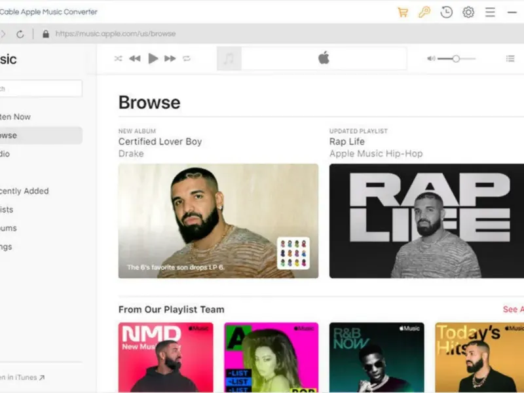Open the conversion history clock icon
524x393 pixels.
click(x=447, y=12)
